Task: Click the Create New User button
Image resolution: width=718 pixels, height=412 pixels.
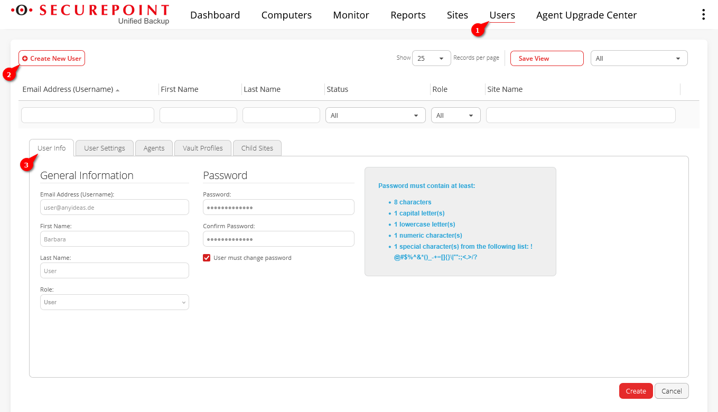Action: pos(52,59)
